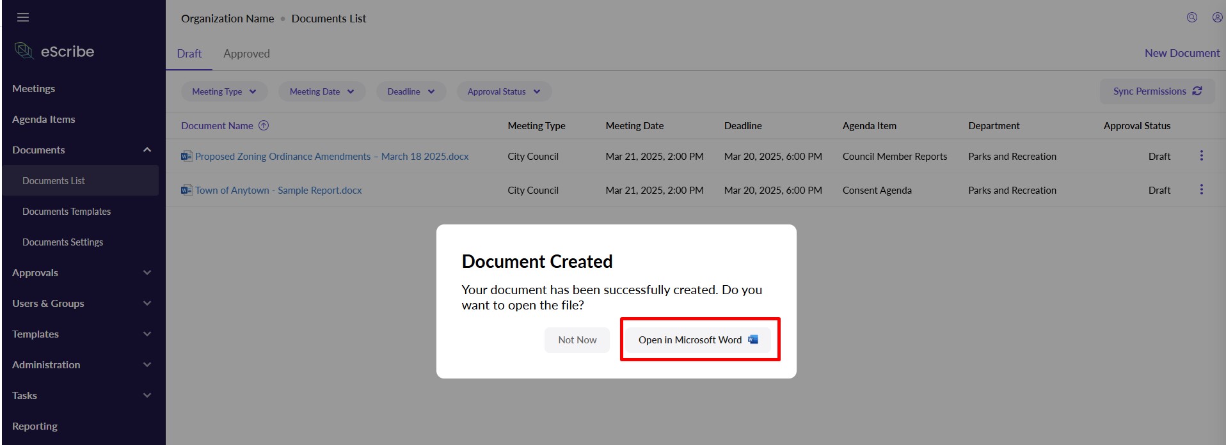Dismiss dialog with Not Now
Image resolution: width=1226 pixels, height=445 pixels.
(x=577, y=340)
